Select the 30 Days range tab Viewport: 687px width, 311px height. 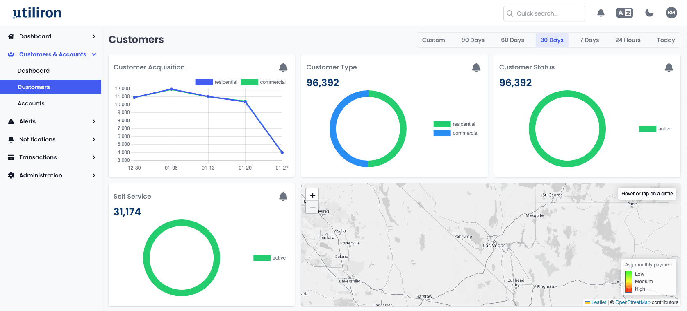[552, 40]
